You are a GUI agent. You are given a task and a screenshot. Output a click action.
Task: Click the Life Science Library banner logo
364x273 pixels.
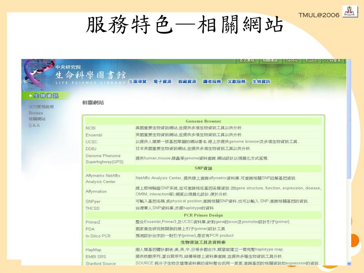click(90, 75)
